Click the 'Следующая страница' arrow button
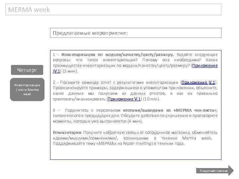239x179 pixels. click(215, 171)
